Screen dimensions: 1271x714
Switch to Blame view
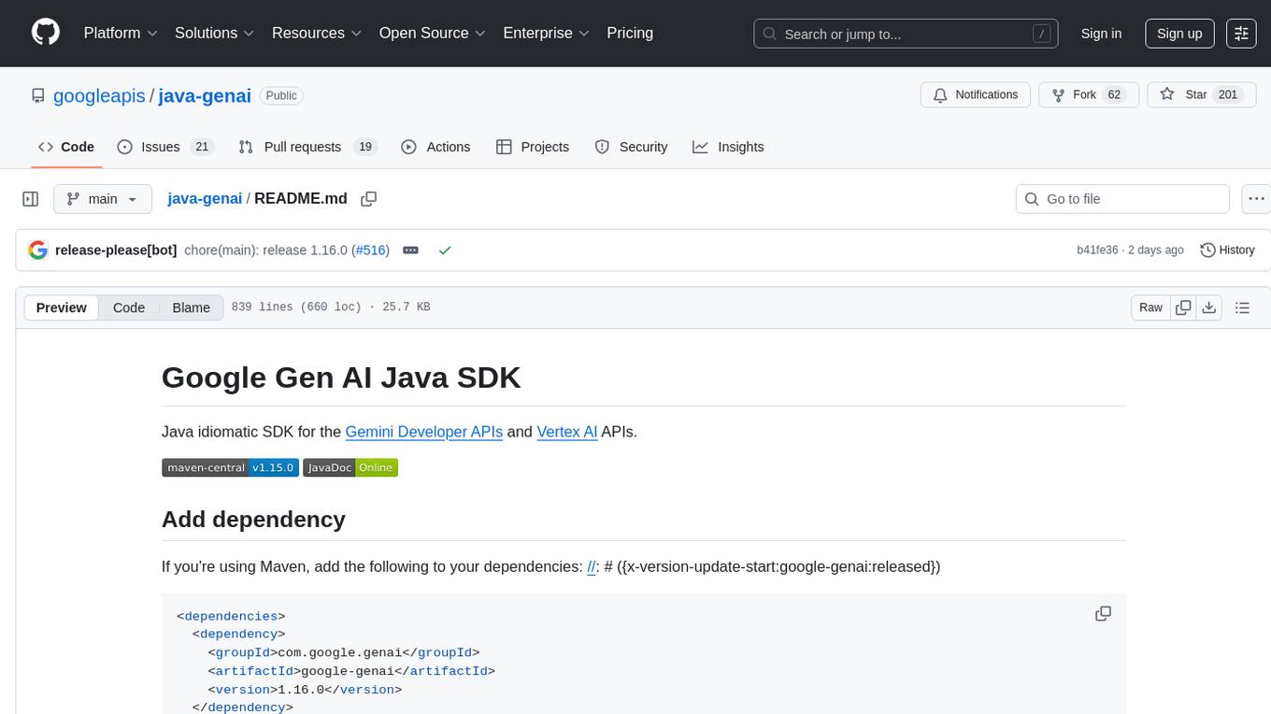click(x=191, y=307)
